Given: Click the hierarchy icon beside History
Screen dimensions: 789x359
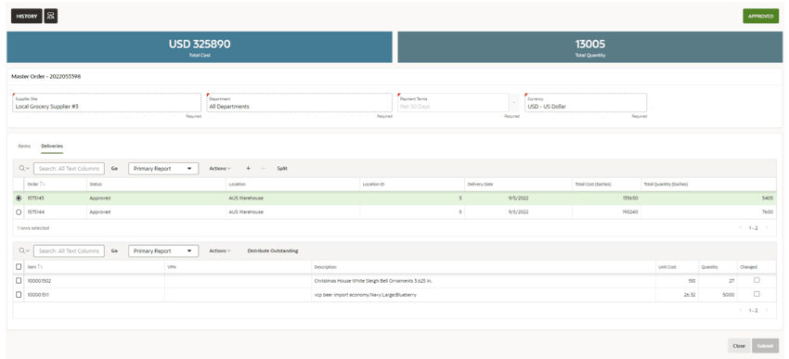Looking at the screenshot, I should click(x=51, y=16).
